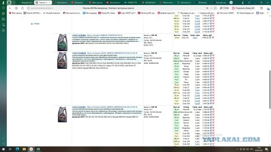Click blue cart for ARMORTECH HK Восток row
The image size is (271, 152).
pyautogui.click(x=210, y=123)
